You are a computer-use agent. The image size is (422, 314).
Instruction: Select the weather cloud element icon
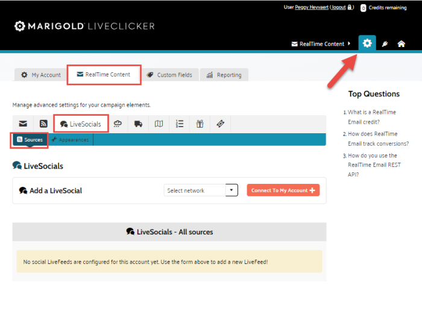click(118, 124)
